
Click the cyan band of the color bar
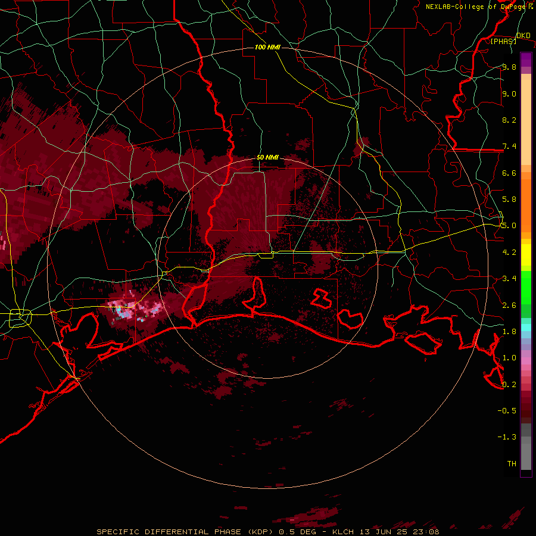[526, 327]
